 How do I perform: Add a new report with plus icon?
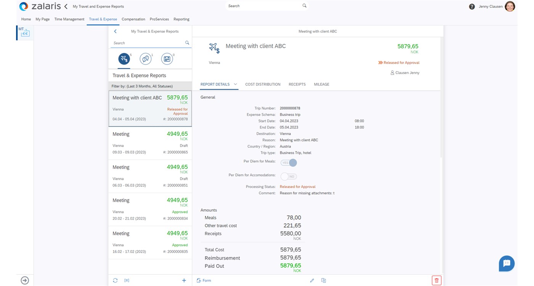tap(184, 280)
